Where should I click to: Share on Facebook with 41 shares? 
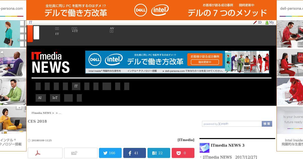[x=135, y=153]
